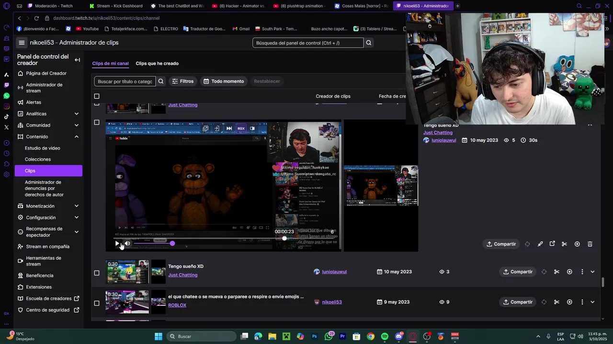Click Compartir for the luniolauwul 3-views clip
Image resolution: width=613 pixels, height=344 pixels.
point(517,272)
